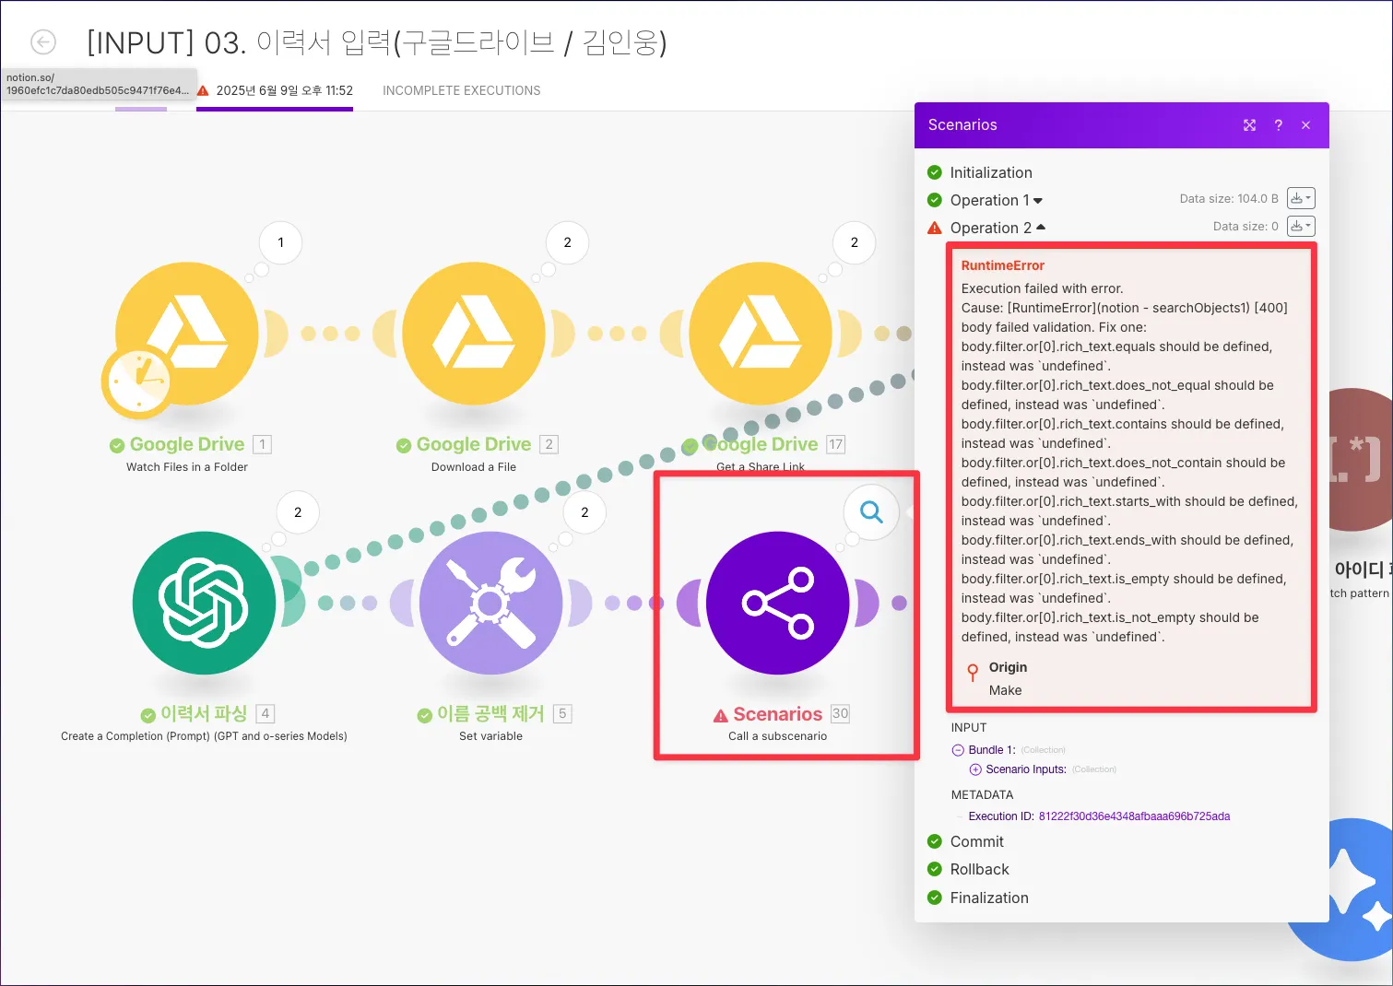Select the Tools 이름 공백 제거 module icon
Image resolution: width=1393 pixels, height=986 pixels.
coord(490,603)
